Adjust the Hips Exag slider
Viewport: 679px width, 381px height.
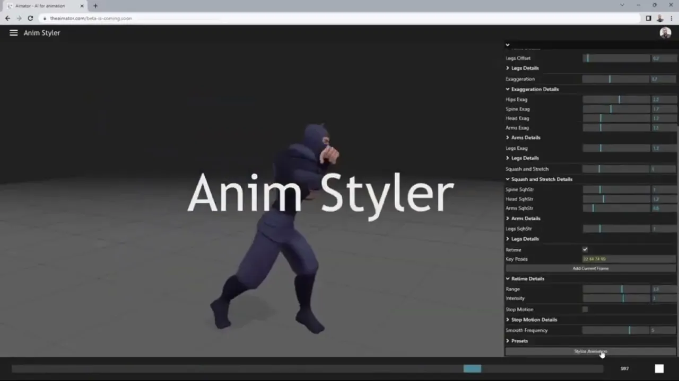(616, 99)
